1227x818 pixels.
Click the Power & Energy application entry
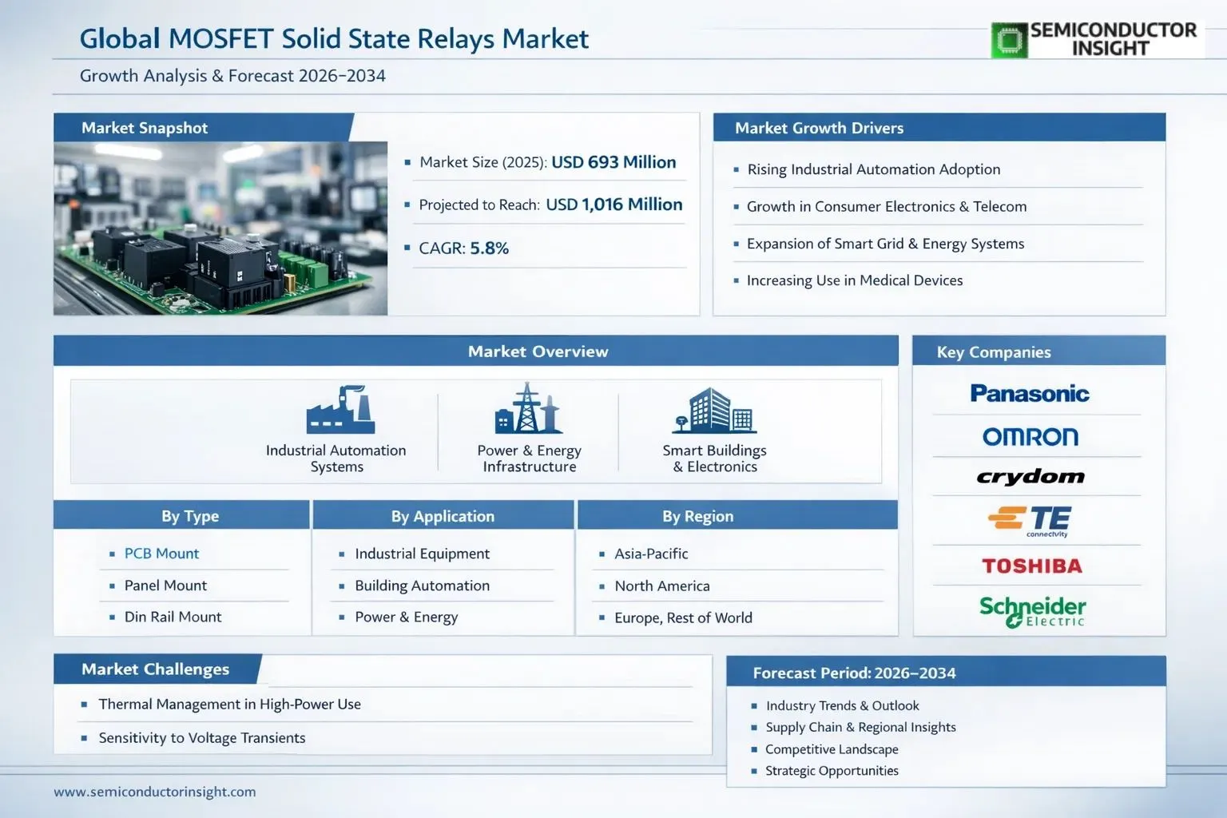406,617
